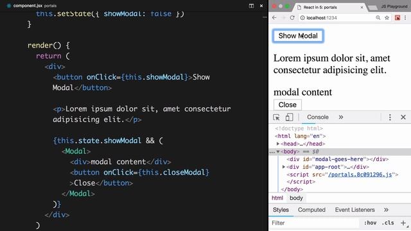
Task: Close the DevTools panel
Action: 403,117
